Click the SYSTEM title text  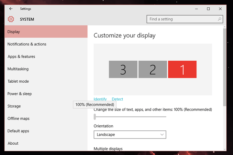[27, 19]
